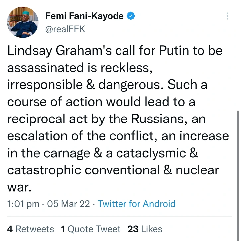Click the 05 Mar 22 date

(x=69, y=204)
